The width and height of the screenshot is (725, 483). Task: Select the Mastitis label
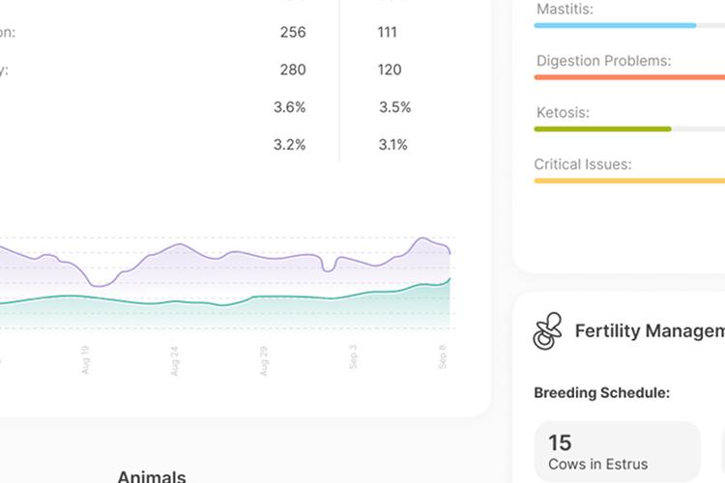point(565,9)
